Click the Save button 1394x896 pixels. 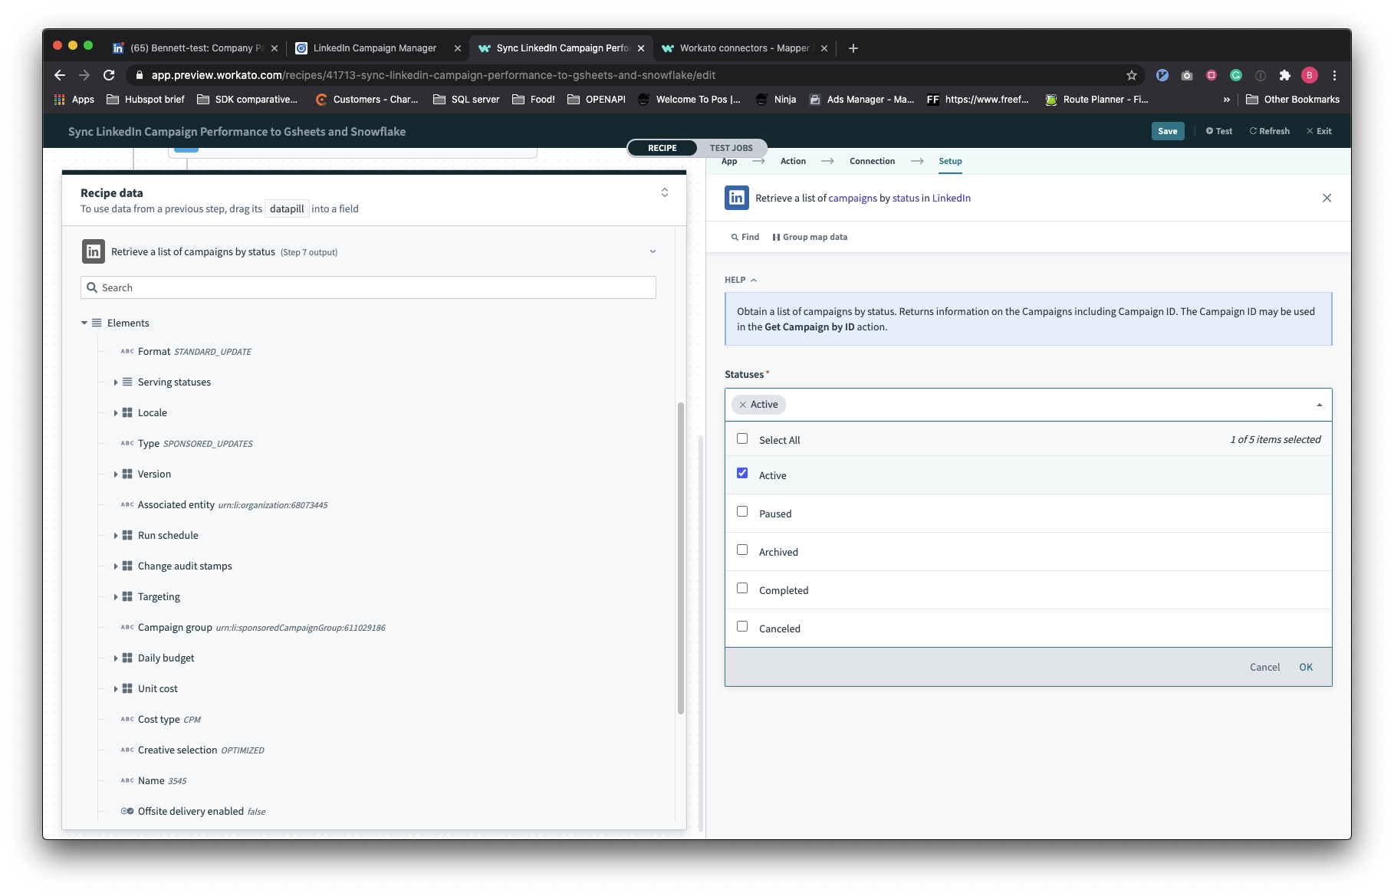click(1167, 131)
